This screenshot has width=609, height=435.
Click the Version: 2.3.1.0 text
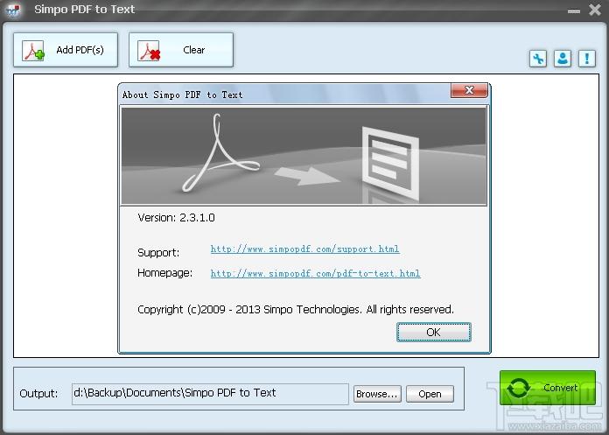(x=177, y=217)
